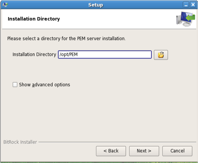Click the BitRock Installer label
198x163 pixels.
(x=20, y=142)
